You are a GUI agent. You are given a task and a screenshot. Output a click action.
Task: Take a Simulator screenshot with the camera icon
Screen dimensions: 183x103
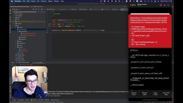(161, 5)
